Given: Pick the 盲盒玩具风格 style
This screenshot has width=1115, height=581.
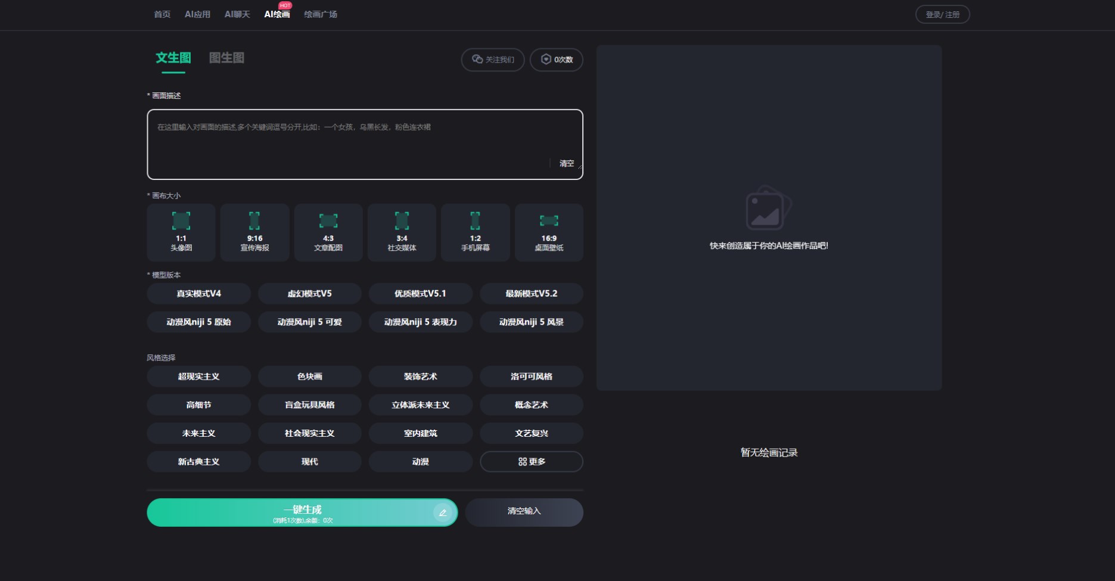Looking at the screenshot, I should pyautogui.click(x=309, y=405).
